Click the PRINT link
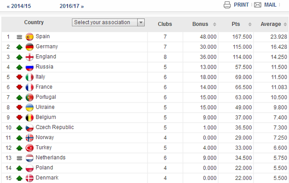Image resolution: width=289 pixels, height=183 pixels. pyautogui.click(x=241, y=5)
